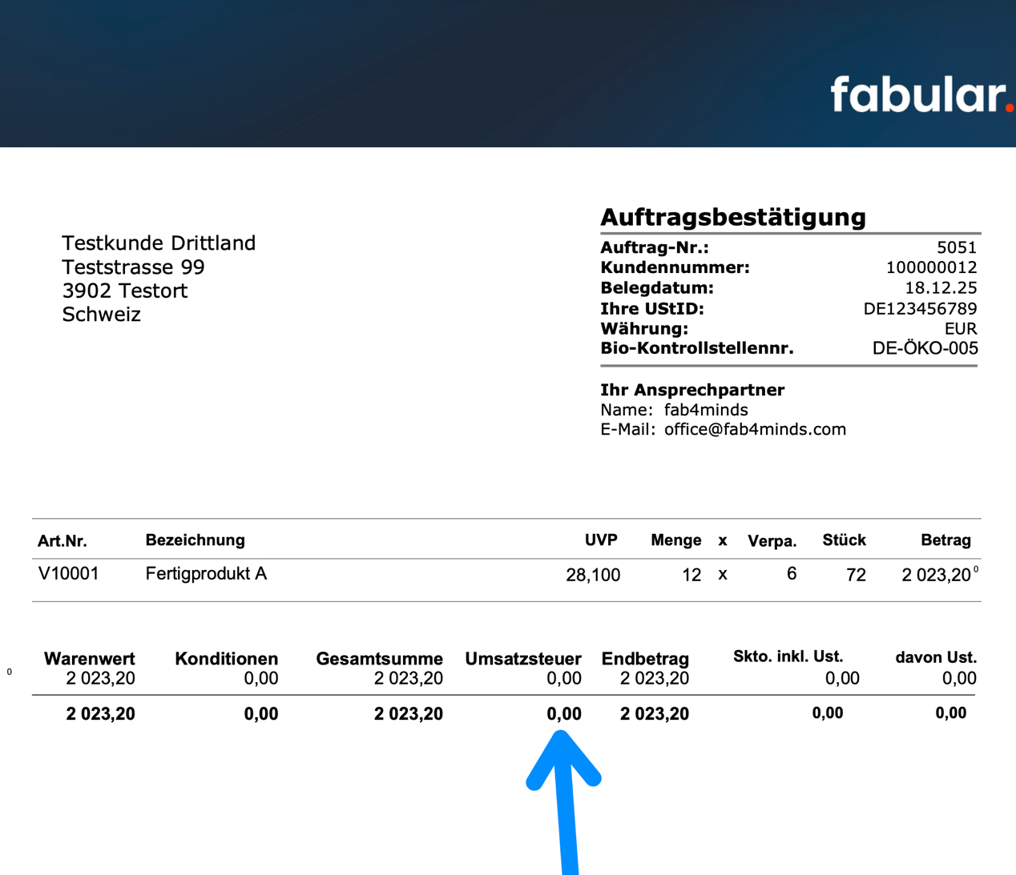
Task: Click the red dot in fabular logo
Action: [x=1008, y=105]
